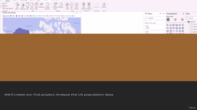197x110 pixels.
Task: Publish the report
Action: pyautogui.click(x=104, y=5)
